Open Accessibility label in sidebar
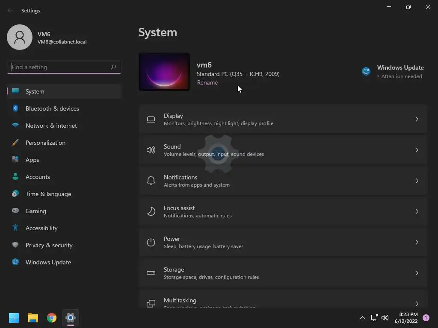438x328 pixels. pyautogui.click(x=41, y=228)
